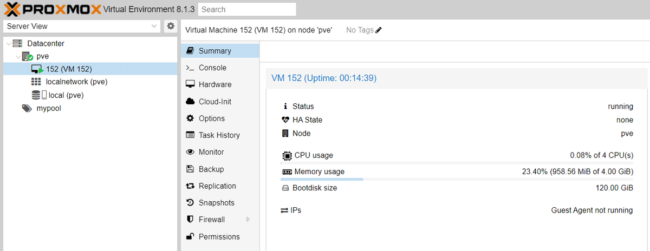Collapse the Datacenter tree node
Image resolution: width=650 pixels, height=251 pixels.
(x=7, y=43)
